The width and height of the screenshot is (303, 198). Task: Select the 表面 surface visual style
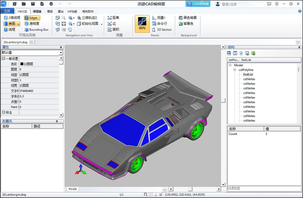click(x=10, y=24)
